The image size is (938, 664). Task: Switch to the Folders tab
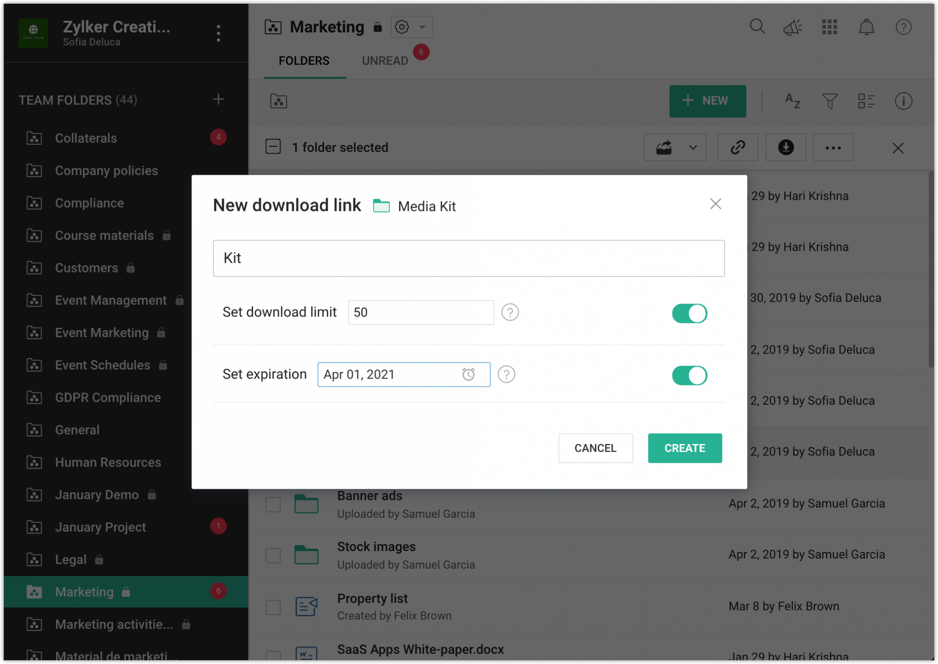[x=304, y=60]
